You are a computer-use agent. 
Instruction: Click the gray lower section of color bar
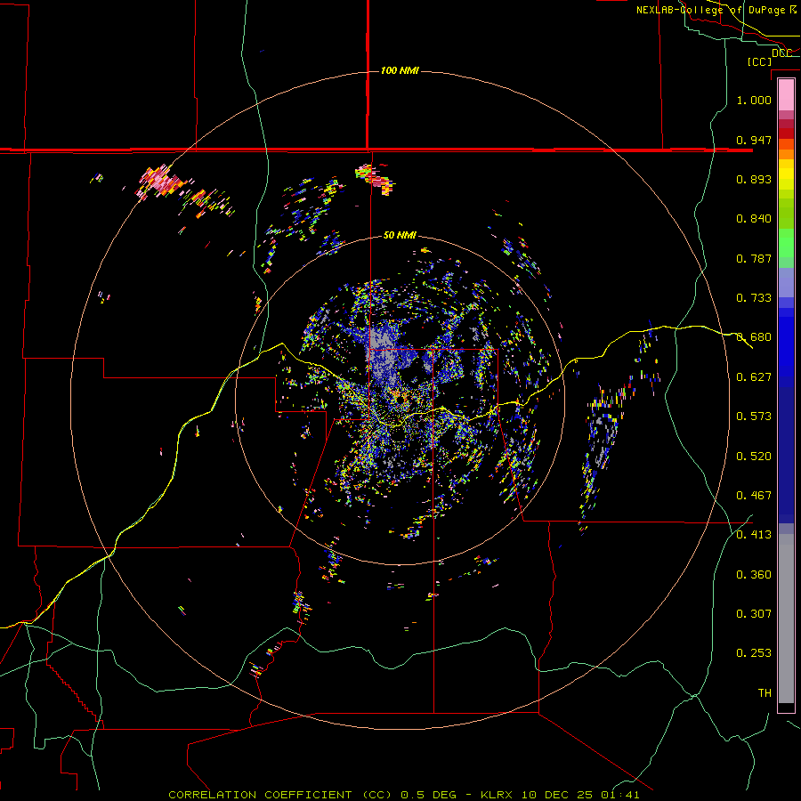786,619
